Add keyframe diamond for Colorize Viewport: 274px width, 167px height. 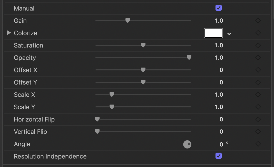[x=258, y=33]
